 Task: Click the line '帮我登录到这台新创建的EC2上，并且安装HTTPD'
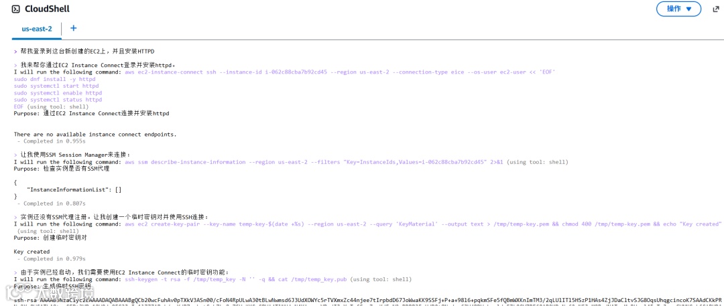(87, 51)
